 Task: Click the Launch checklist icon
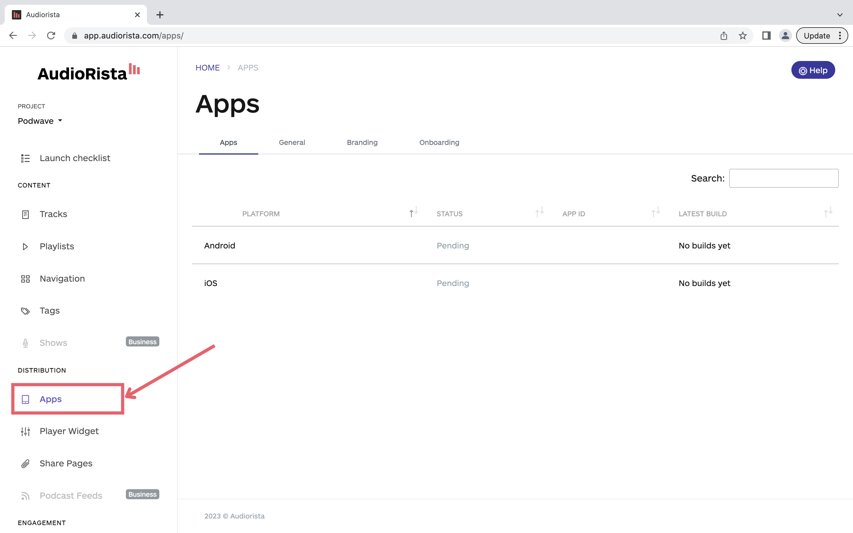[x=25, y=158]
